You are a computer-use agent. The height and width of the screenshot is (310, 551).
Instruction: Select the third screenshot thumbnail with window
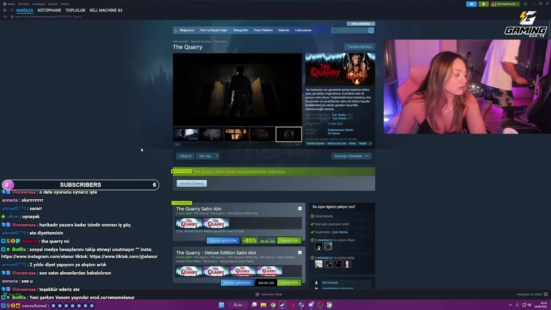[237, 134]
